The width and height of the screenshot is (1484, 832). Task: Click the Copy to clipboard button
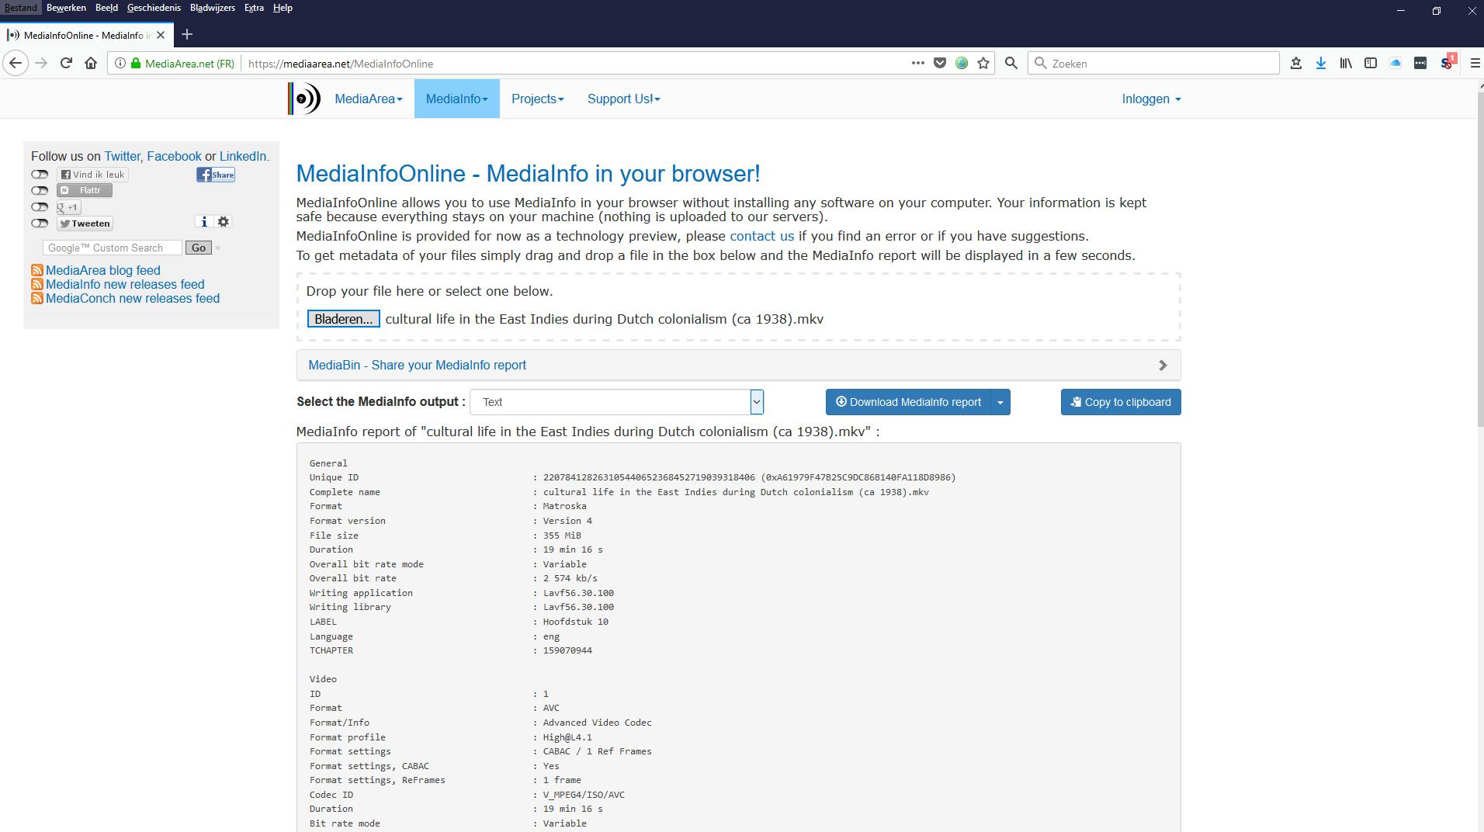pyautogui.click(x=1121, y=402)
